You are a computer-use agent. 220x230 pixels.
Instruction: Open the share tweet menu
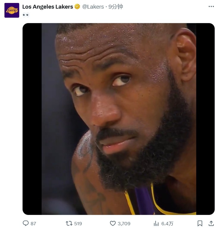[x=211, y=223]
